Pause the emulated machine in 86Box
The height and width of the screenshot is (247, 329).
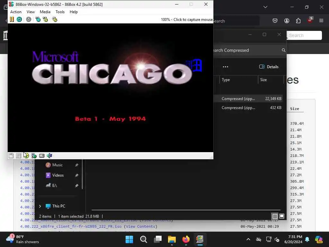(x=12, y=20)
